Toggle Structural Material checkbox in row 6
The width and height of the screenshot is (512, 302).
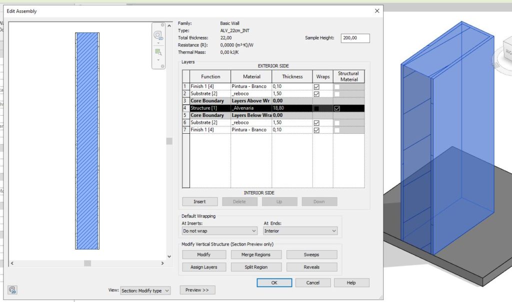[x=337, y=123]
